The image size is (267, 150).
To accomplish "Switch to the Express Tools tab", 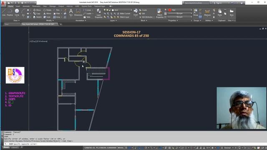I will pyautogui.click(x=86, y=6).
